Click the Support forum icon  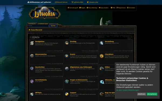(x=67, y=94)
